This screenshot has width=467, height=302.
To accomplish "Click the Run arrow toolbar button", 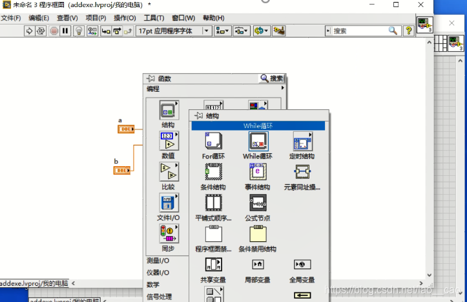I will [29, 30].
